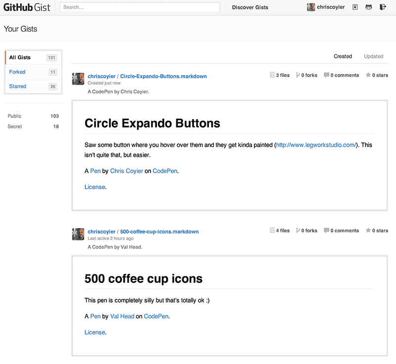396x364 pixels.
Task: Click the Octocat icon to visit GitHub
Action: pos(369,7)
